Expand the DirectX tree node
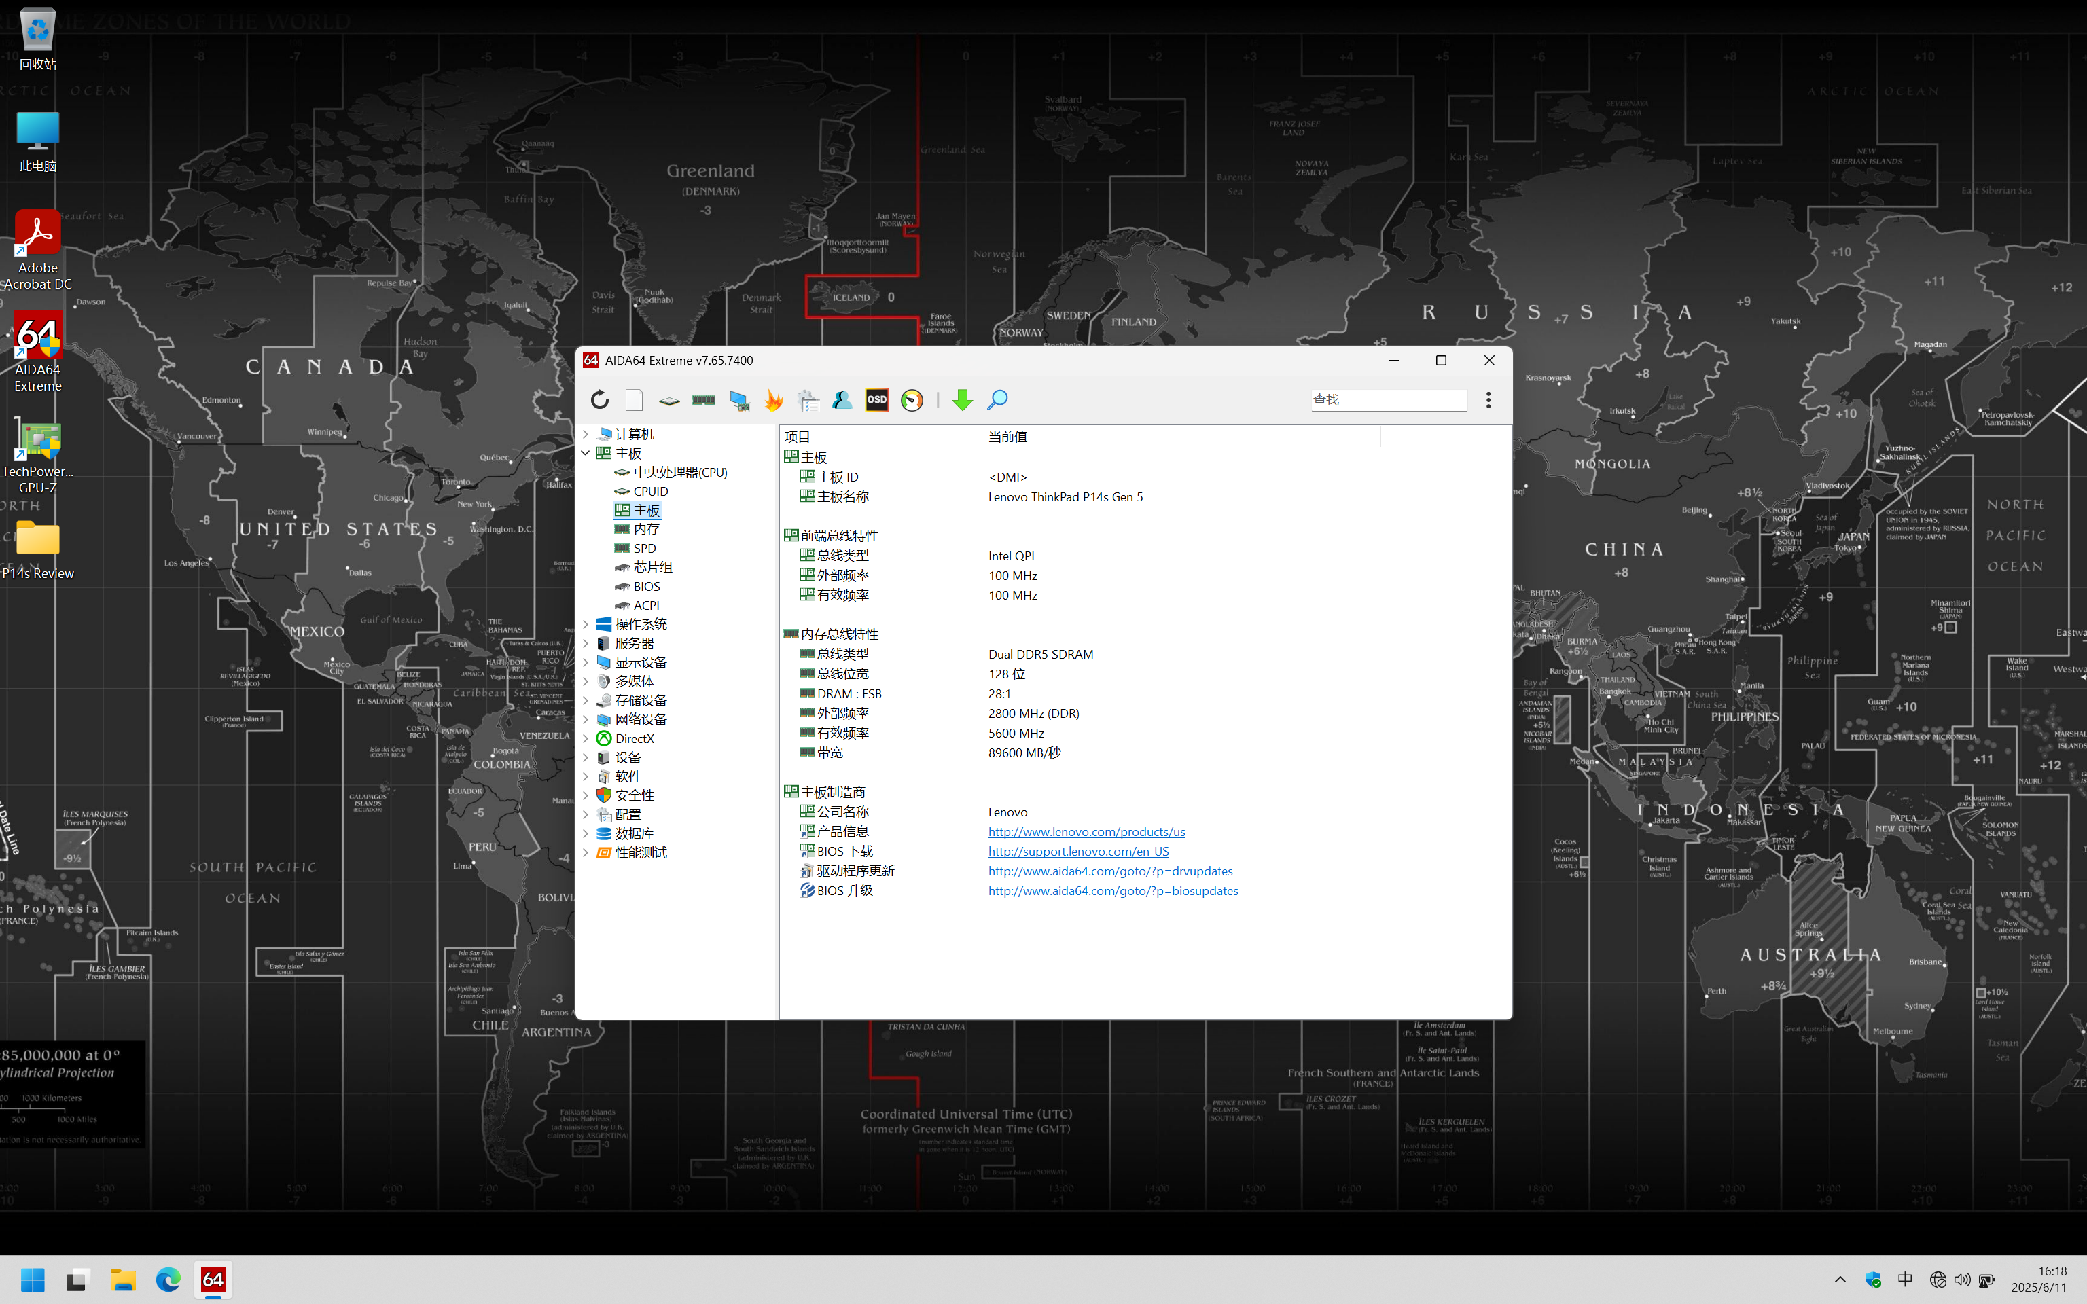 click(x=586, y=738)
